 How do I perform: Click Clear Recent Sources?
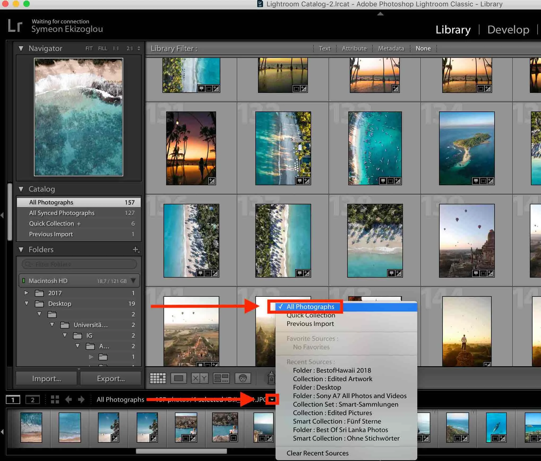pyautogui.click(x=346, y=453)
